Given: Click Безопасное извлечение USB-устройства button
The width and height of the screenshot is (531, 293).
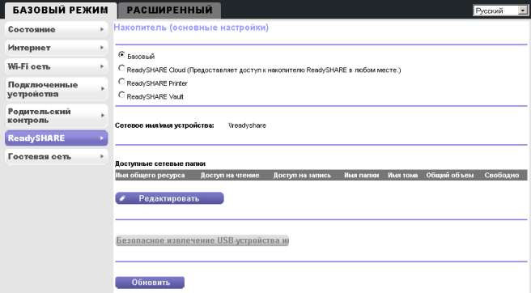Looking at the screenshot, I should pyautogui.click(x=202, y=240).
